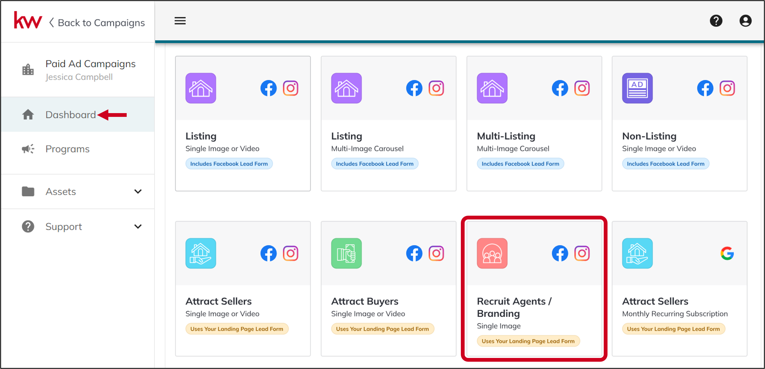Screen dimensions: 765x369
Task: Click Facebook icon on Listing Single Image card
Action: click(269, 88)
